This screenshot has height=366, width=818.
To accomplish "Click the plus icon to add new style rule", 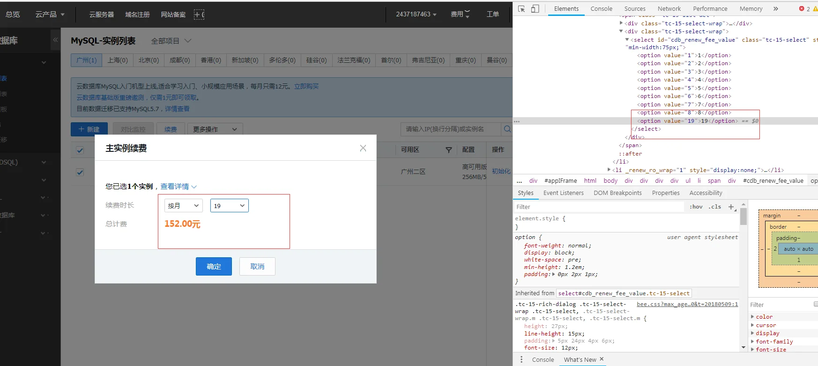I will [x=731, y=207].
